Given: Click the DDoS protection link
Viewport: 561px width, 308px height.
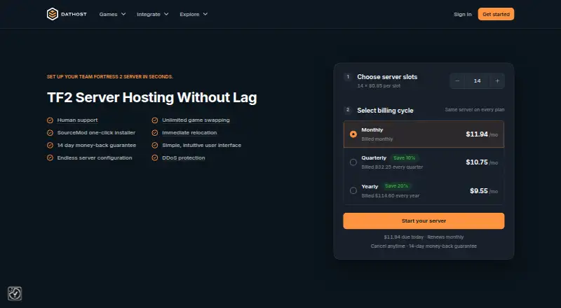Looking at the screenshot, I should [x=184, y=157].
